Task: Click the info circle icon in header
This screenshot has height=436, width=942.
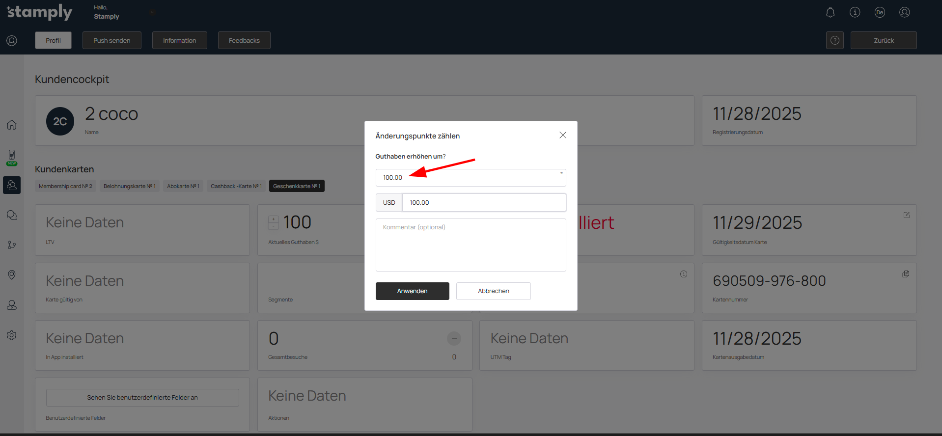Action: click(x=855, y=12)
